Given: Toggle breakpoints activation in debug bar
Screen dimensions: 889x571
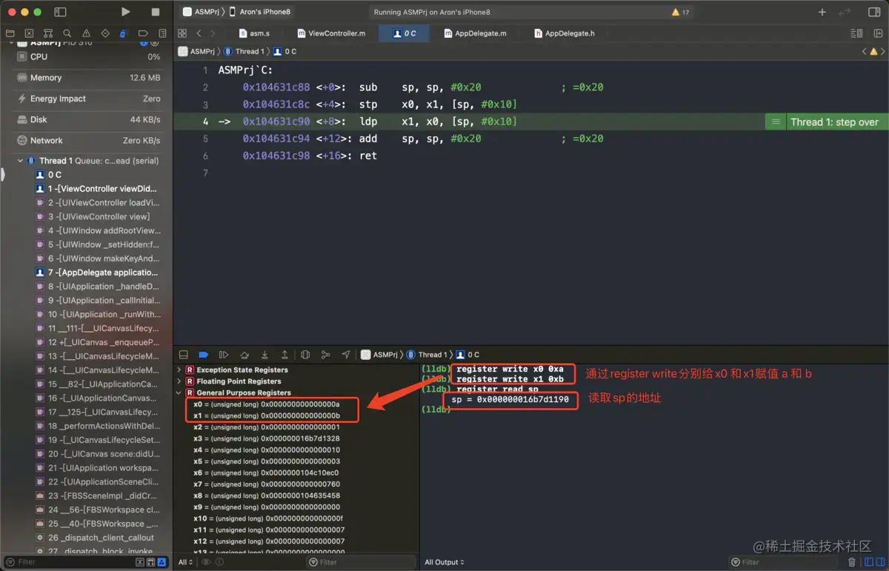Looking at the screenshot, I should point(204,355).
